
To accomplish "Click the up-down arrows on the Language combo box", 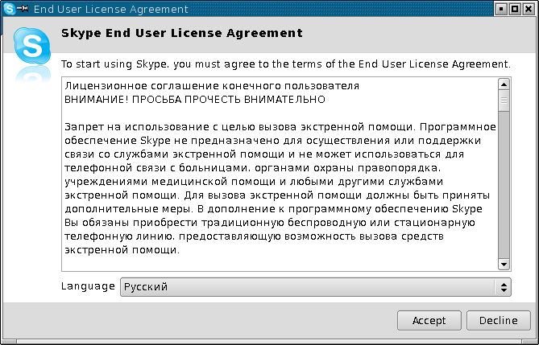I will click(x=504, y=287).
